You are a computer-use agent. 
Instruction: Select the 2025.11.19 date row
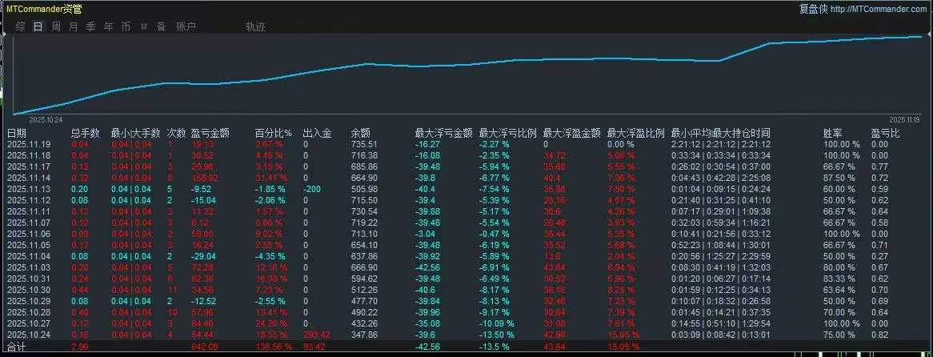[x=466, y=144]
